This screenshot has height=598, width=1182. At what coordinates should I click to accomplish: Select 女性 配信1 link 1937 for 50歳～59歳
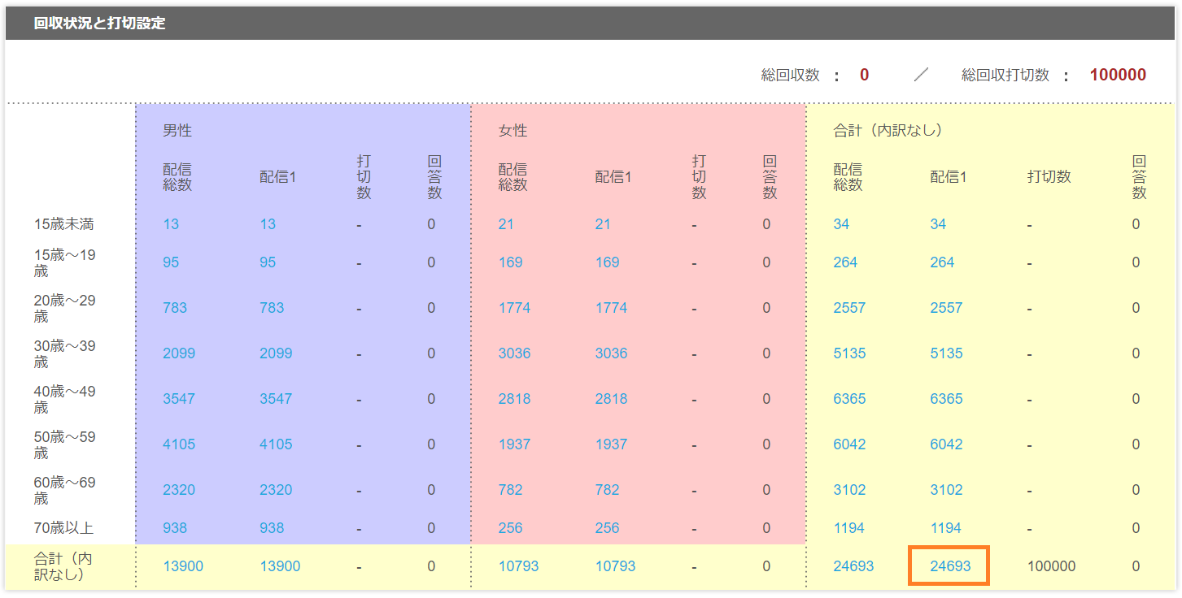(611, 444)
